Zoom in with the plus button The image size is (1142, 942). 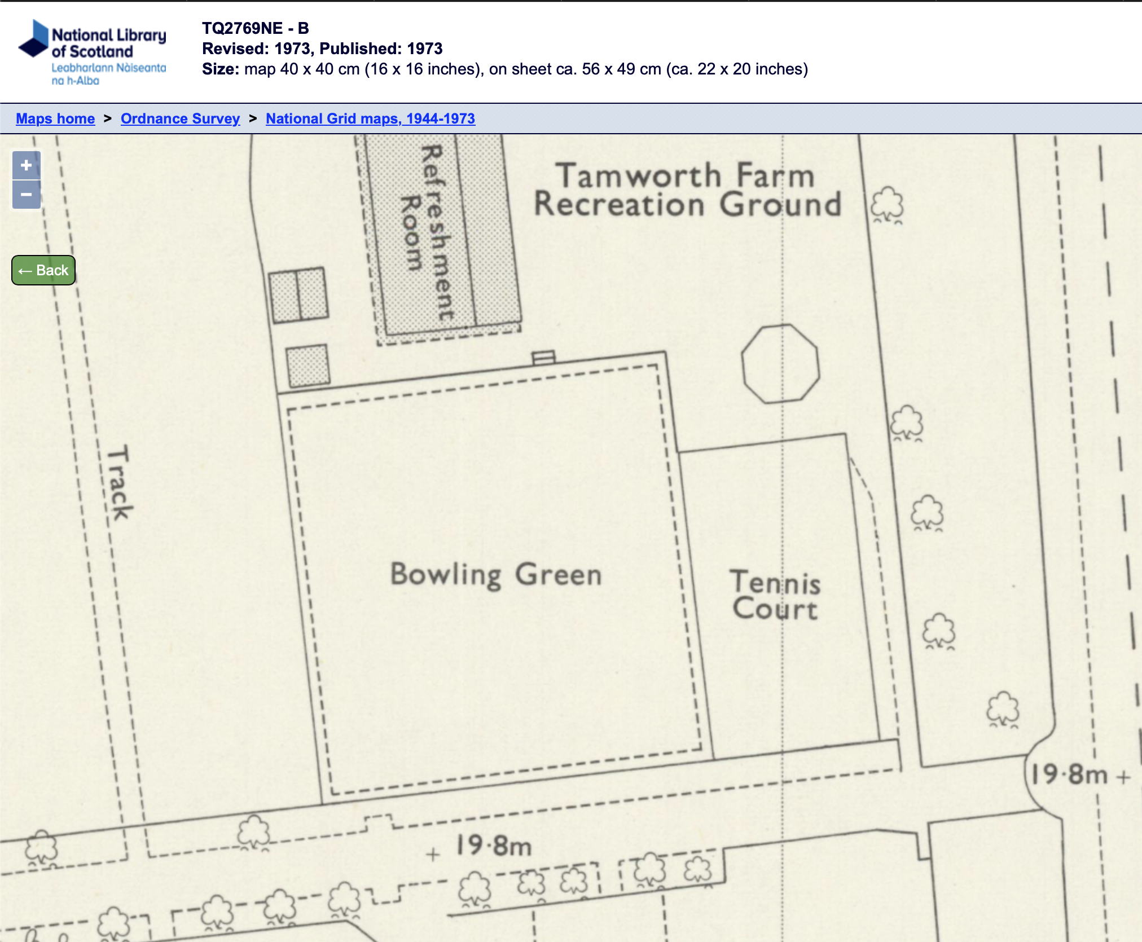click(26, 165)
